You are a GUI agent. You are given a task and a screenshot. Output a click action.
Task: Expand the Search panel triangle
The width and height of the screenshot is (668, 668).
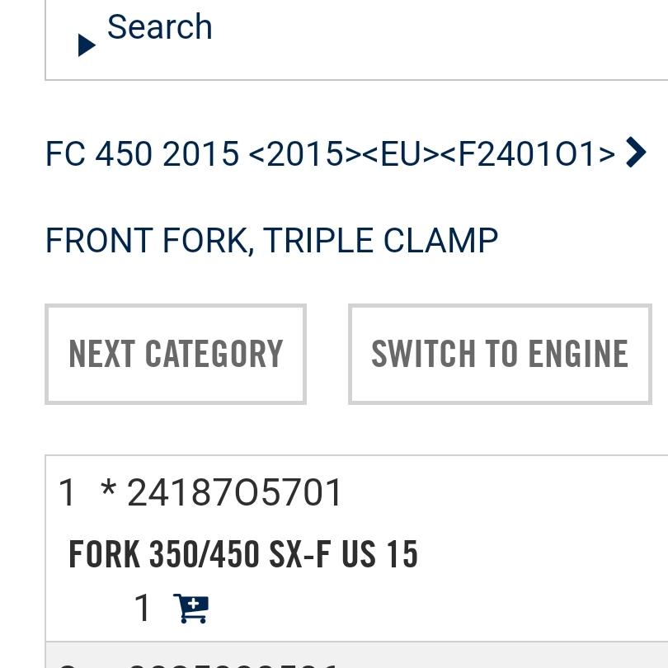[x=87, y=45]
